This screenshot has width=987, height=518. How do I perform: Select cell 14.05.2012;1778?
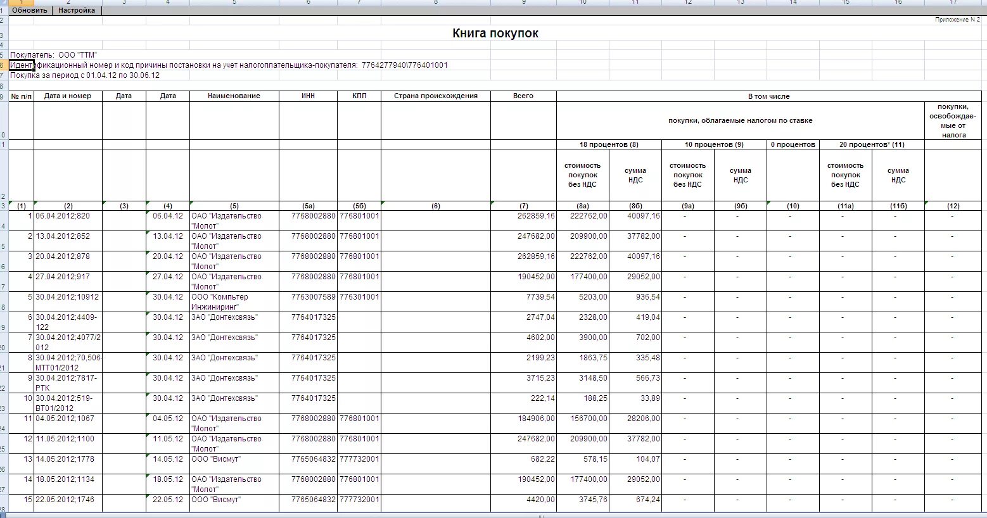tap(68, 464)
